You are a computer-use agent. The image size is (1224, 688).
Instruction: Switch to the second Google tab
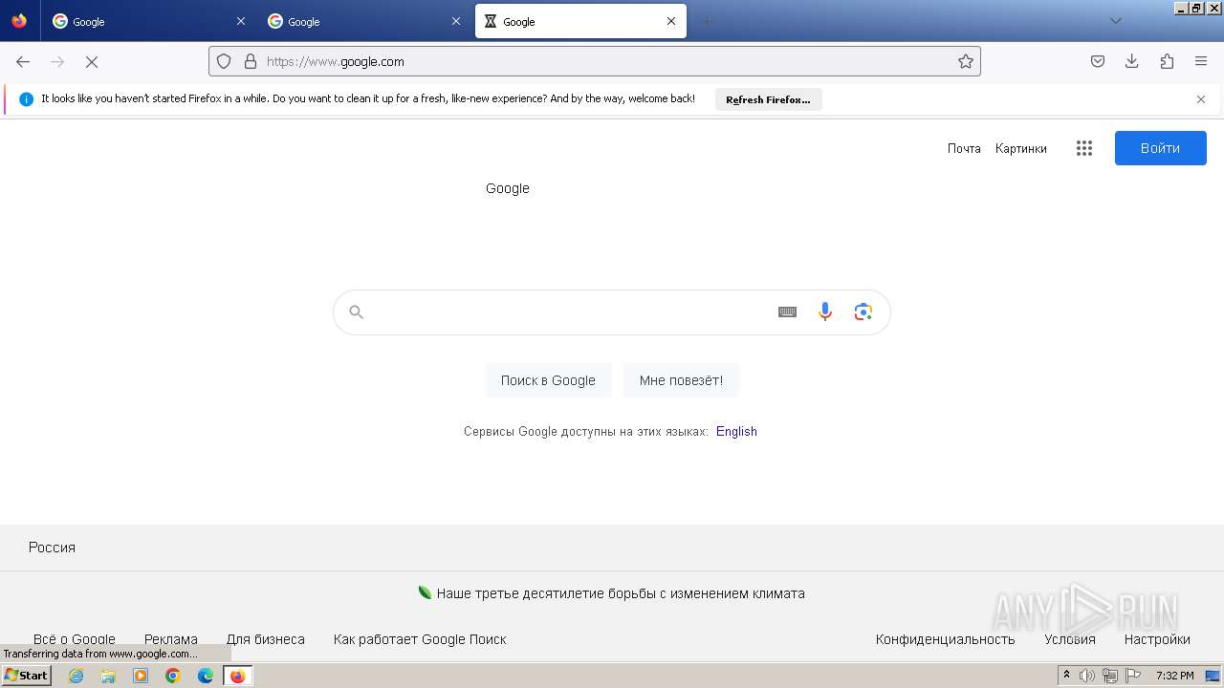(363, 21)
